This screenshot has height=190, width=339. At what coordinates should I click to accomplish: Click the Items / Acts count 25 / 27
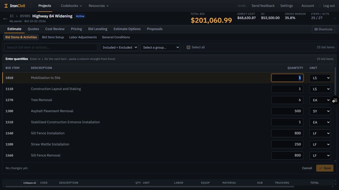click(317, 18)
